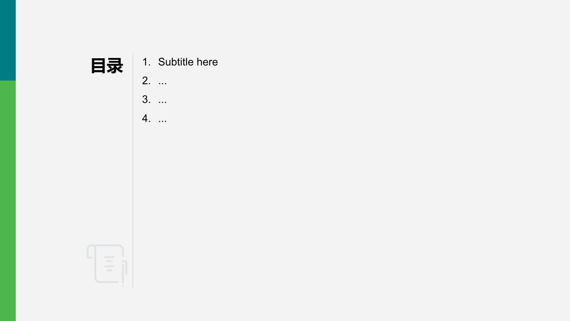Screen dimensions: 570x321
Task: Click the "Subtitle here" list item
Action: pos(188,62)
